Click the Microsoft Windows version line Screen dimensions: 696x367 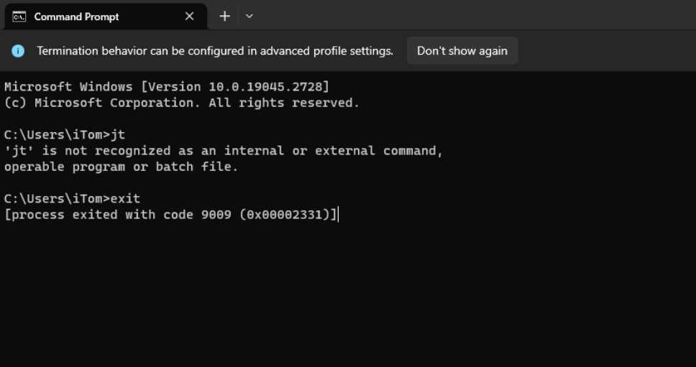click(167, 87)
